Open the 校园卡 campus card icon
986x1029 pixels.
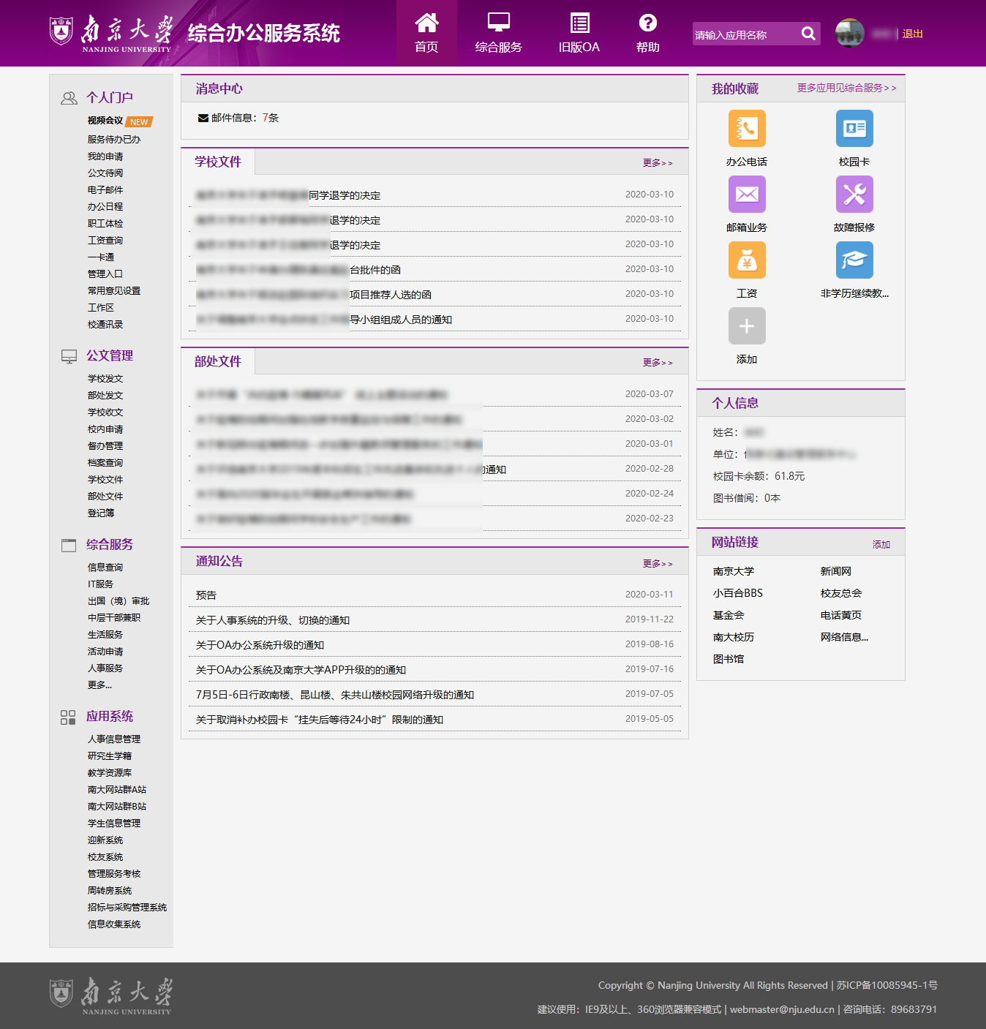(x=854, y=129)
